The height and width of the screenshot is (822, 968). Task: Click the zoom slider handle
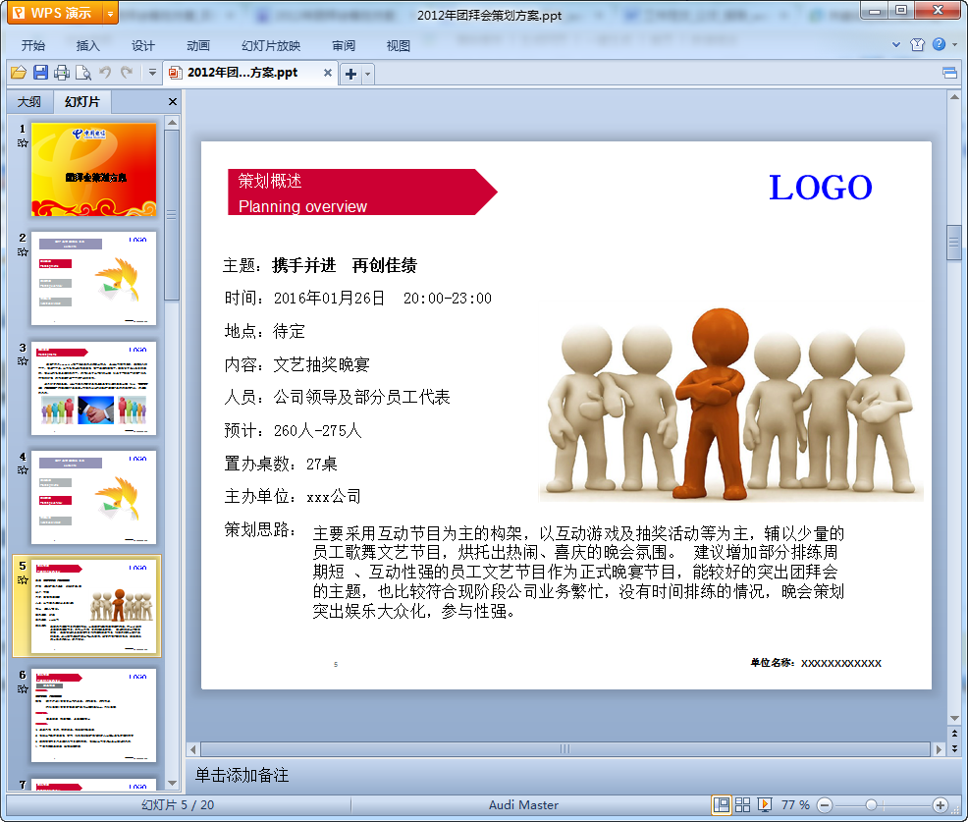[871, 804]
